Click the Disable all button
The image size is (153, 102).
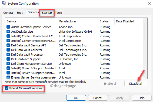pyautogui.click(x=136, y=84)
